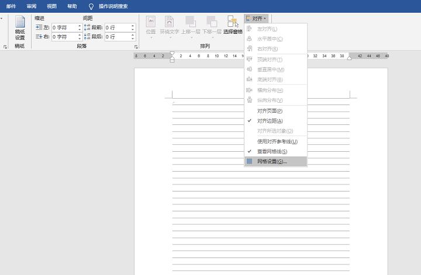Choose 网格设置(G)... menu item
Viewport: 421px width, 275px height.
tap(275, 161)
